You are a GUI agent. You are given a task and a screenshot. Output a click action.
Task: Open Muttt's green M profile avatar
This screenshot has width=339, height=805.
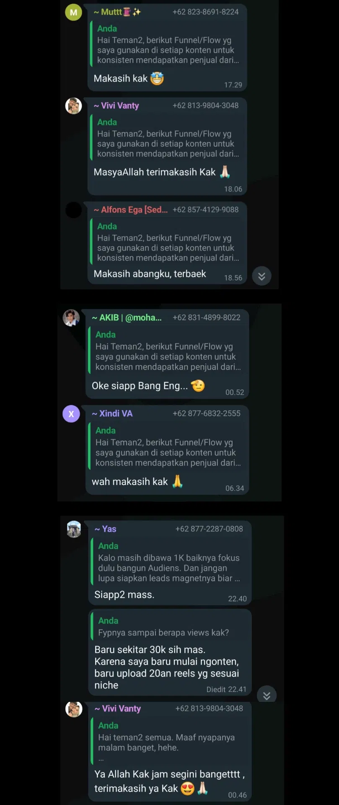click(73, 12)
